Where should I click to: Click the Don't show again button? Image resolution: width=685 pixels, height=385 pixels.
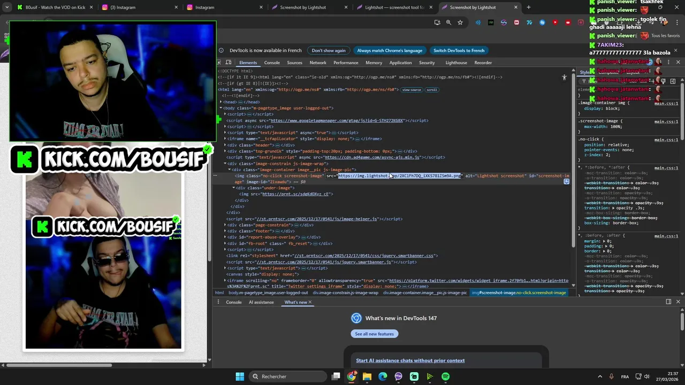[329, 50]
